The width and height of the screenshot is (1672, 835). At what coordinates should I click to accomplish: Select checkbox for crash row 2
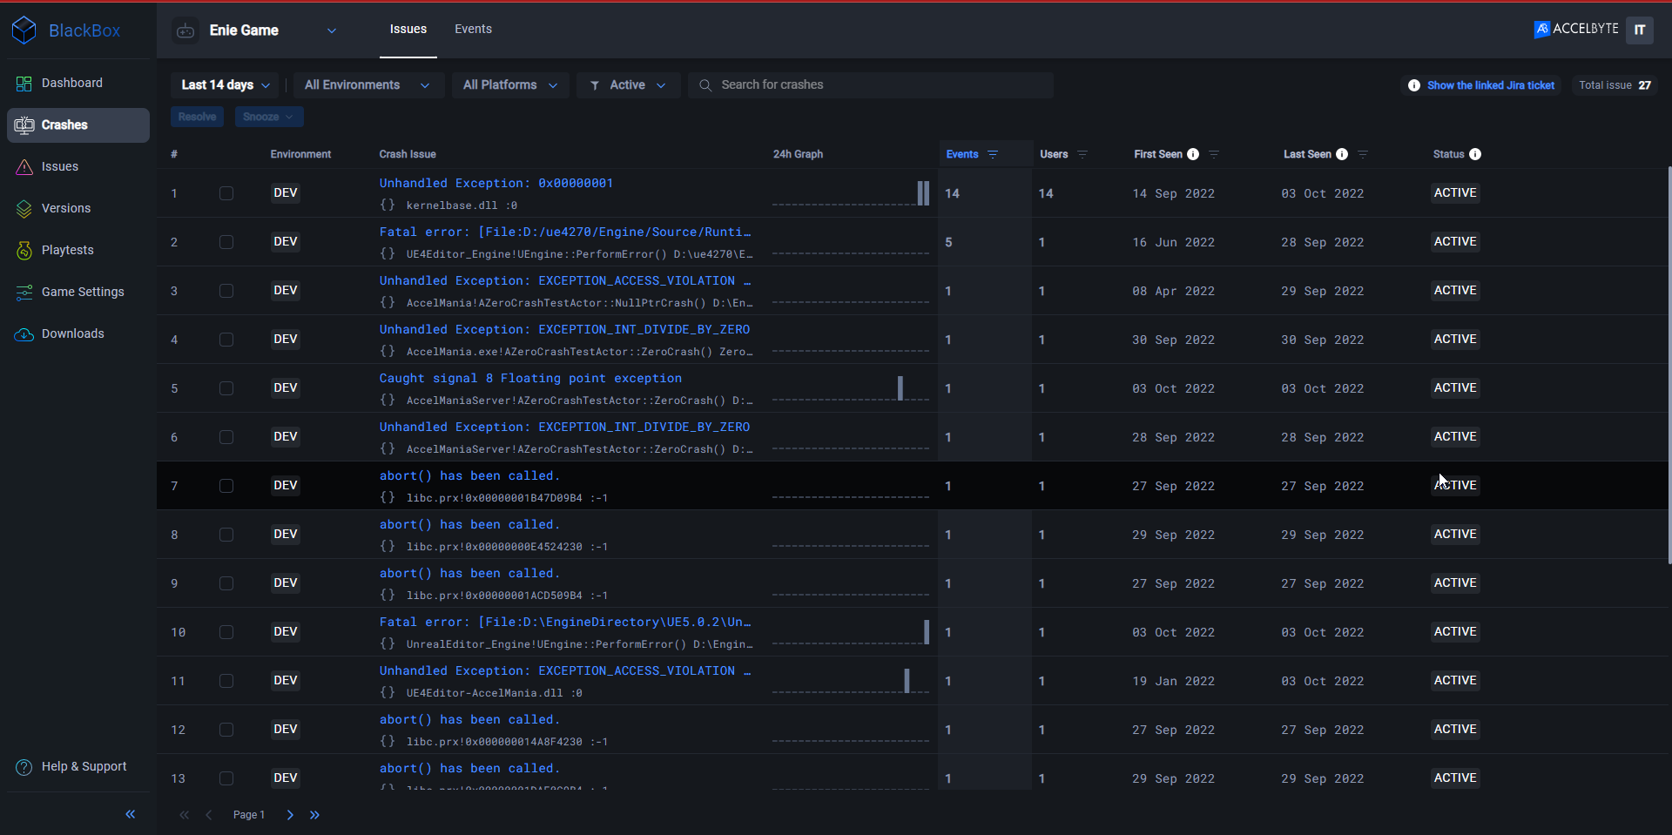226,242
